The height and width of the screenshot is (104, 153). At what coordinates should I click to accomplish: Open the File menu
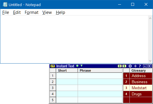(6, 12)
